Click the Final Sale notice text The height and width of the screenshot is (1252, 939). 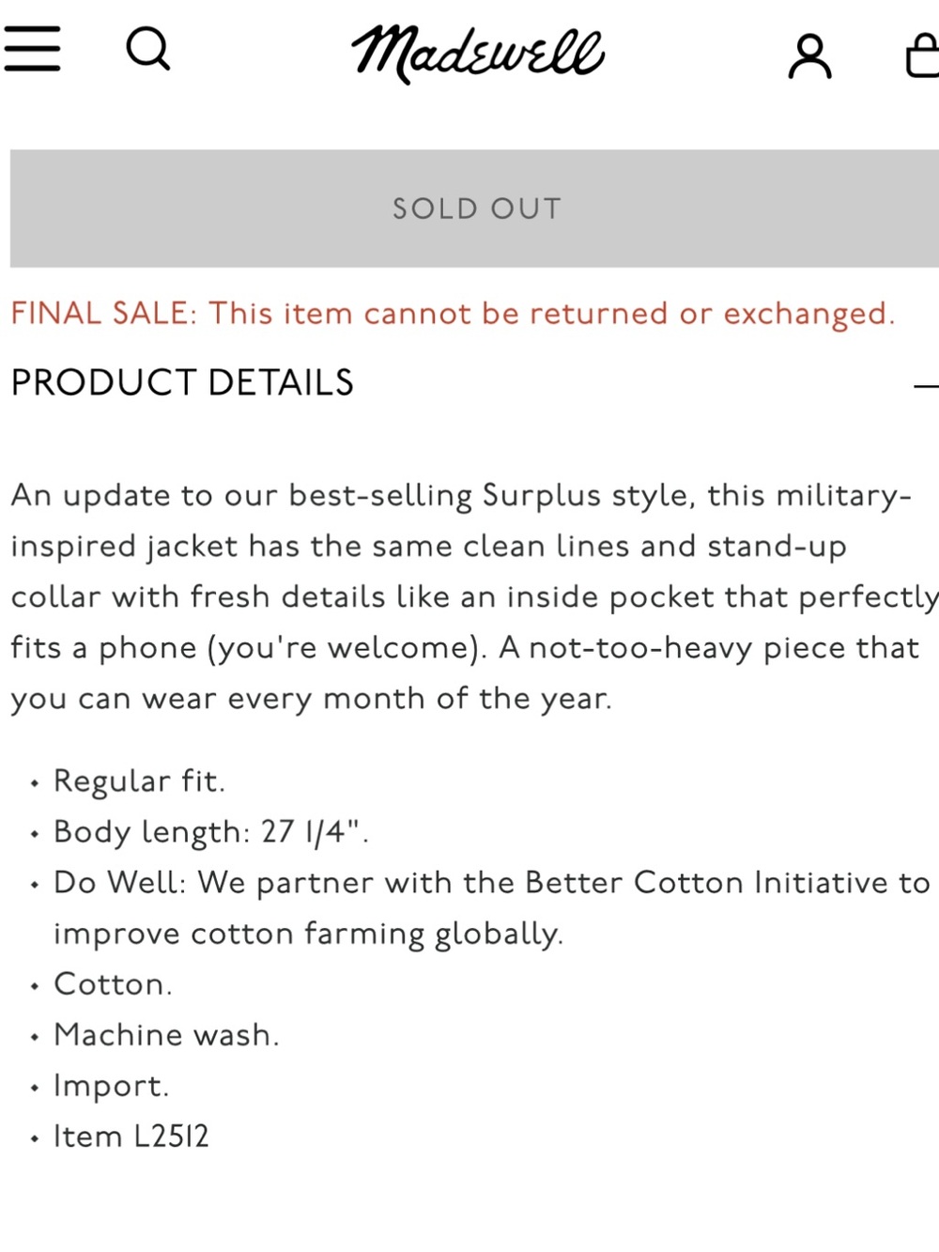(x=453, y=314)
